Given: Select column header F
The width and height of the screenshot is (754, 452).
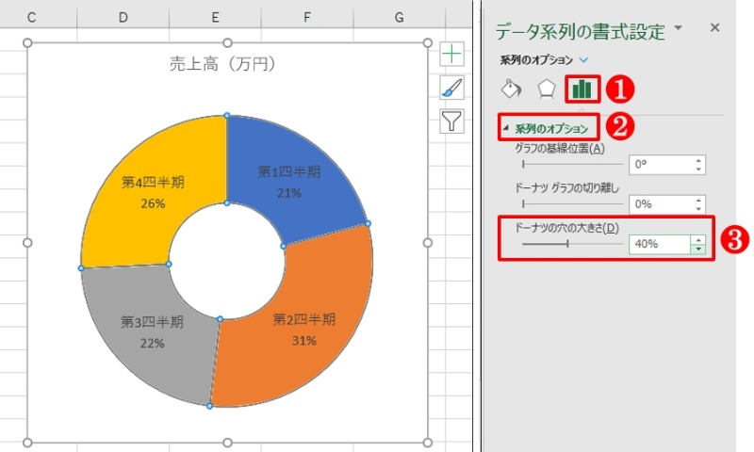Looking at the screenshot, I should pos(307,17).
